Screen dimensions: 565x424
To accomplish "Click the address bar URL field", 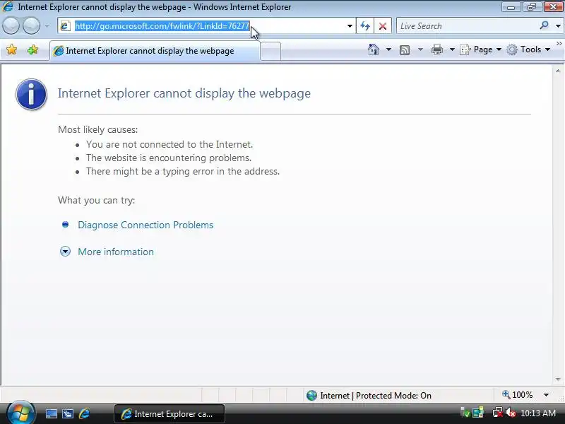I will point(206,26).
